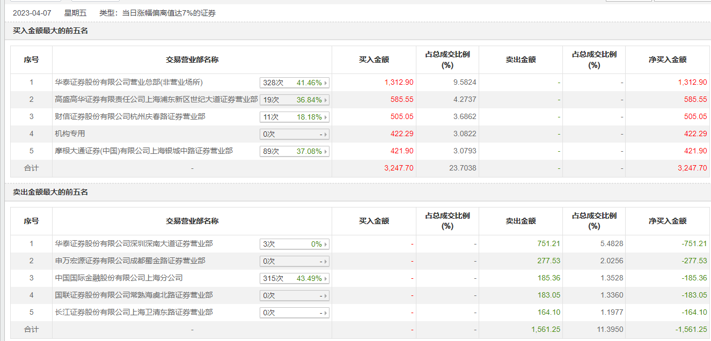Open 华泰证券深圳深南大道证券营业部 link
The height and width of the screenshot is (341, 711).
tap(134, 243)
